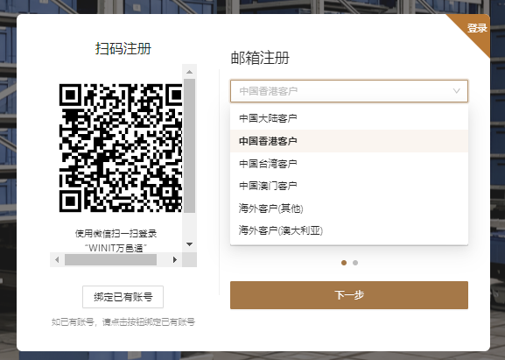This screenshot has width=505, height=360.
Task: Click the QR panel scroll-left arrow
Action: tap(57, 260)
